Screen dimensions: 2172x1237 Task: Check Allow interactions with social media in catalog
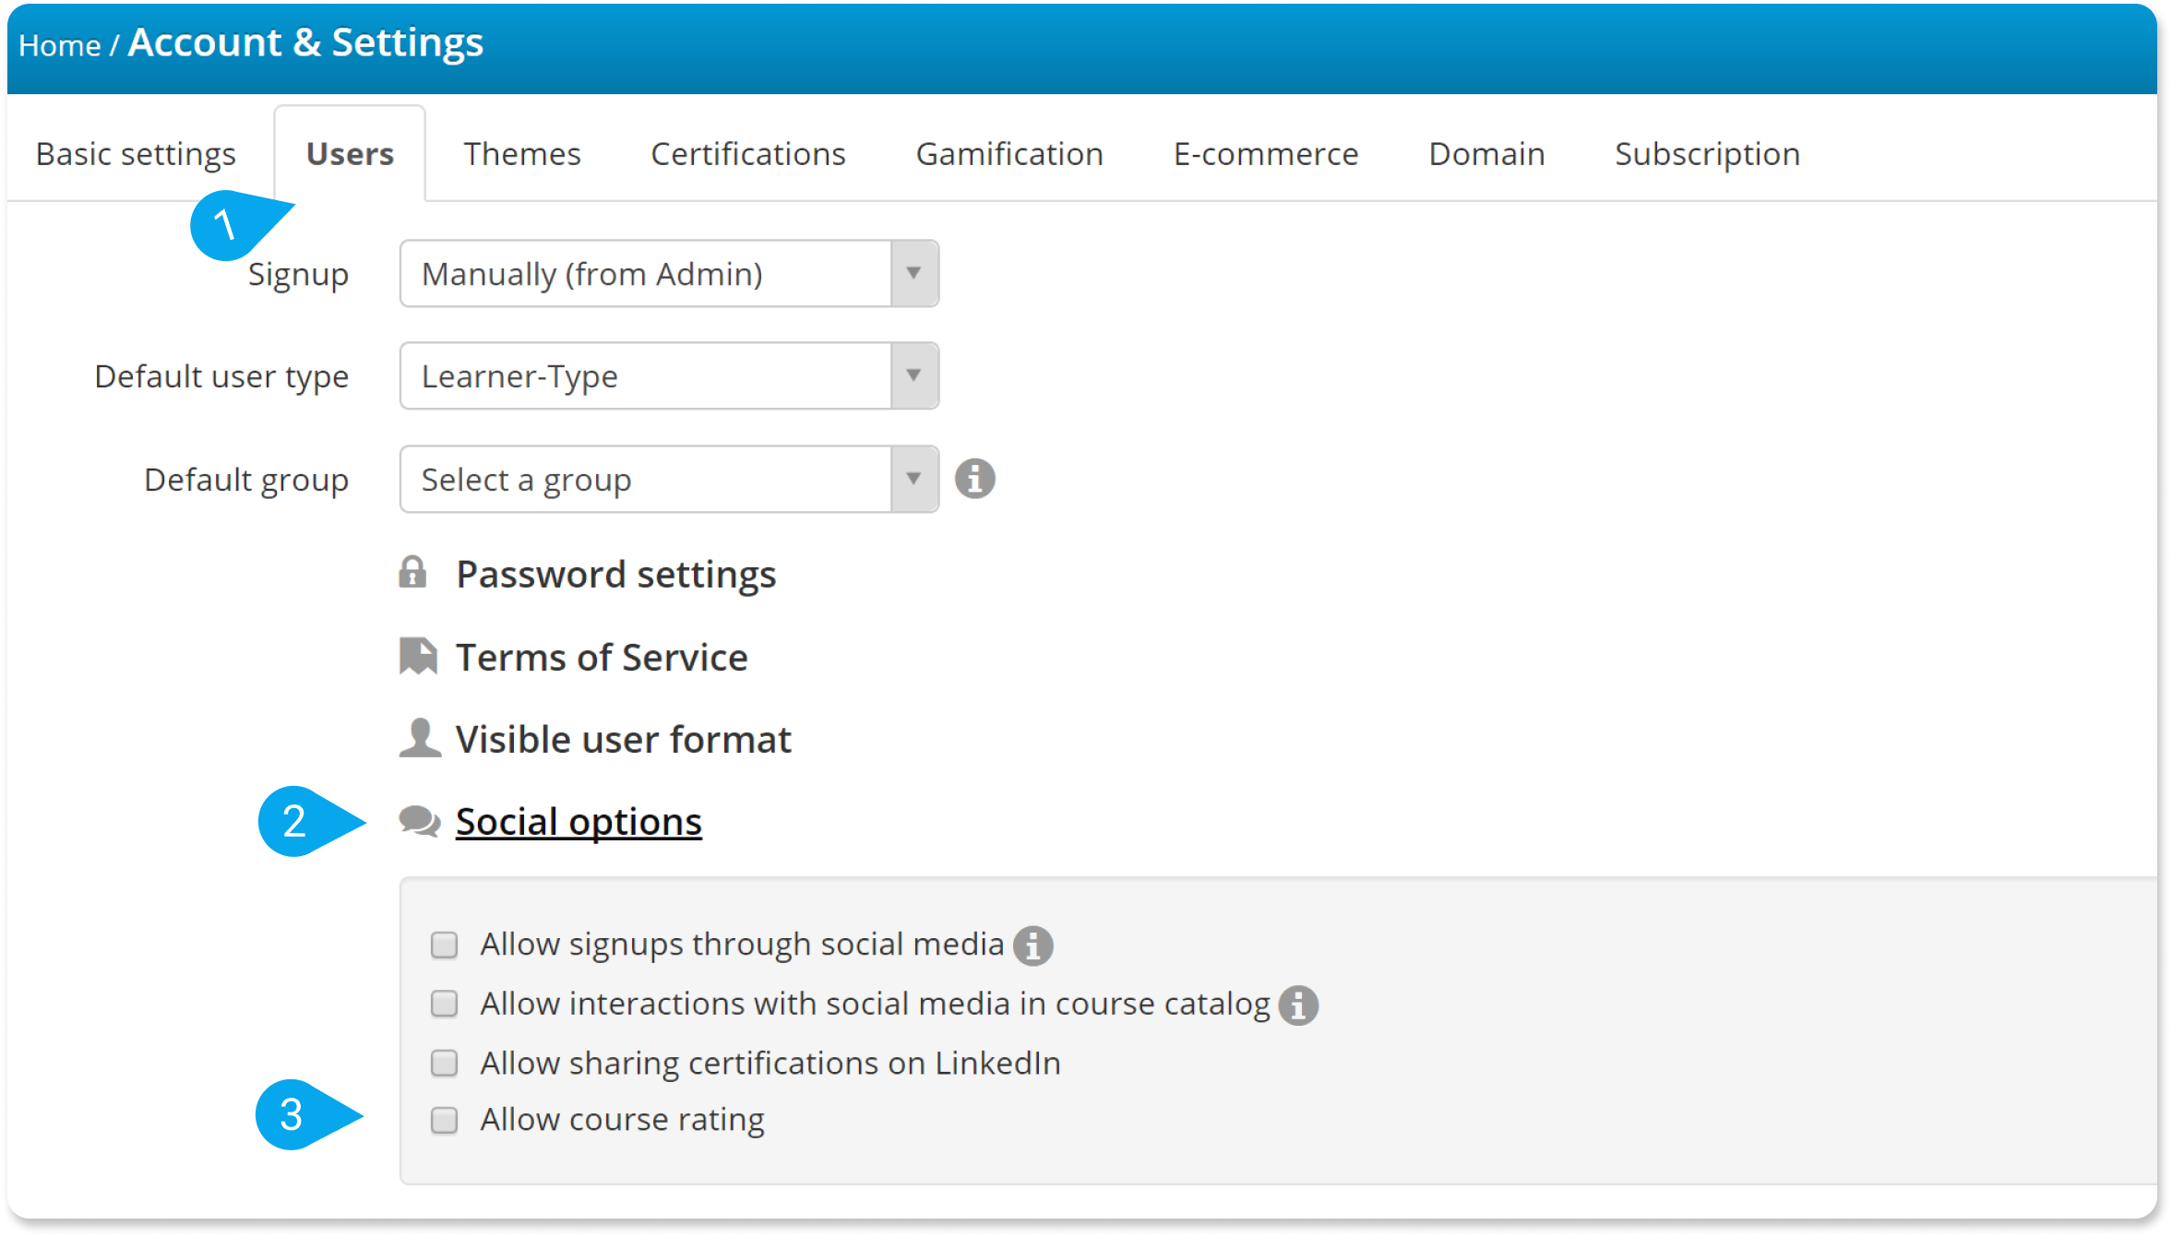point(444,1004)
